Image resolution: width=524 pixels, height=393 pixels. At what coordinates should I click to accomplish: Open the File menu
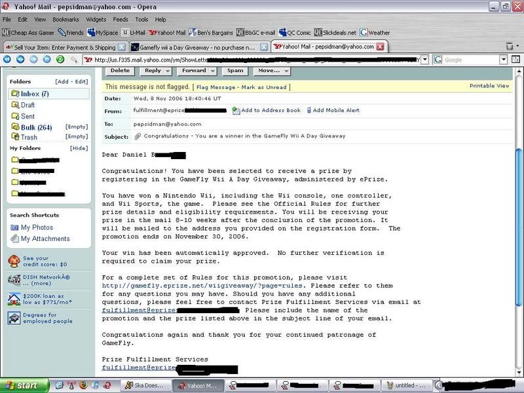7,20
